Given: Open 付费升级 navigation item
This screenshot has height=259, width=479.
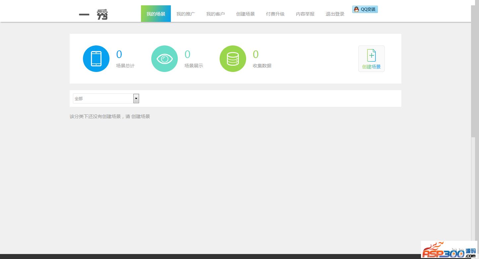Looking at the screenshot, I should point(275,14).
